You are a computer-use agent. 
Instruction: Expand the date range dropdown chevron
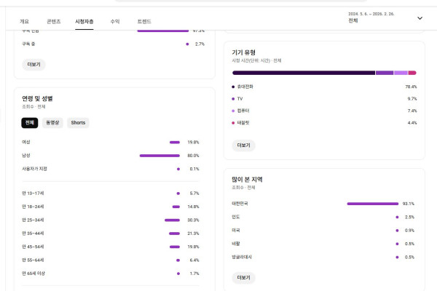[420, 18]
